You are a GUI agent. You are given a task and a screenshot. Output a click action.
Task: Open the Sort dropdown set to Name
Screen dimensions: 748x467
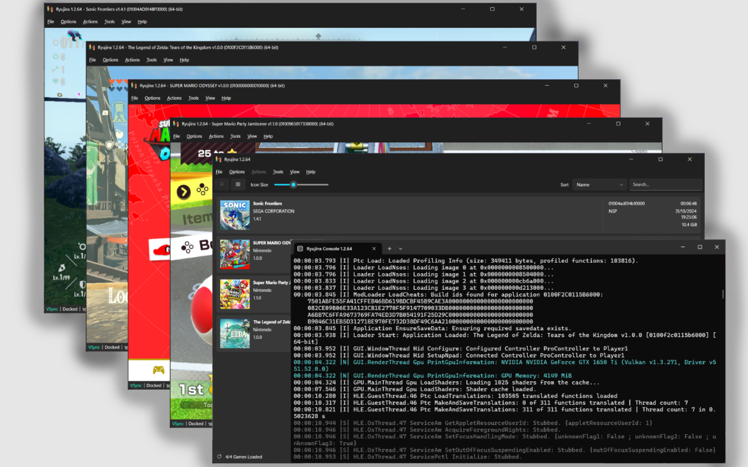pos(600,184)
